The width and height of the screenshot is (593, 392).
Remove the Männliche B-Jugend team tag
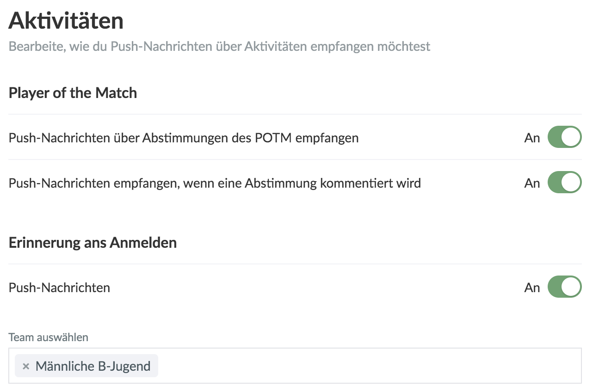26,367
